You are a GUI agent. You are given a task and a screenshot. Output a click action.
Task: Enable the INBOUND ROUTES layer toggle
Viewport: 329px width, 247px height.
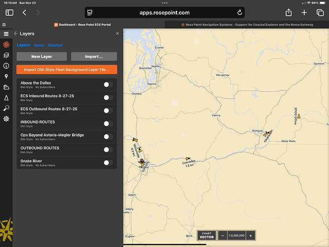pyautogui.click(x=108, y=123)
